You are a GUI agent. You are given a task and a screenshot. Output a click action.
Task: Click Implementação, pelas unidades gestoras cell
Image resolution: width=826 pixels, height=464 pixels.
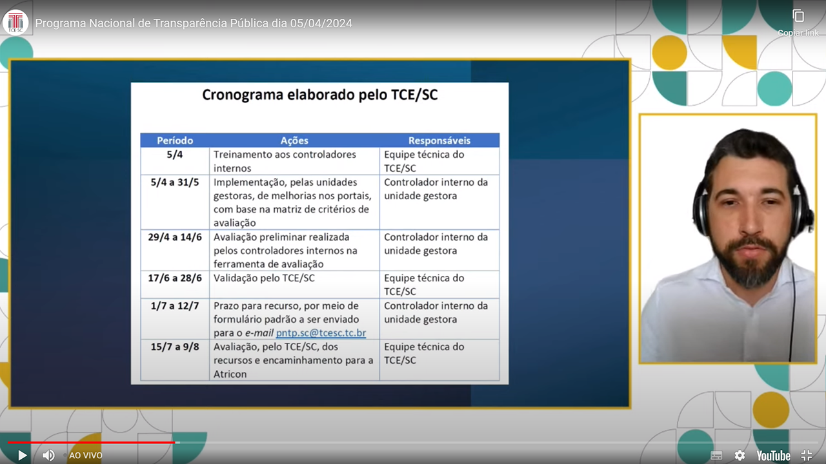294,202
